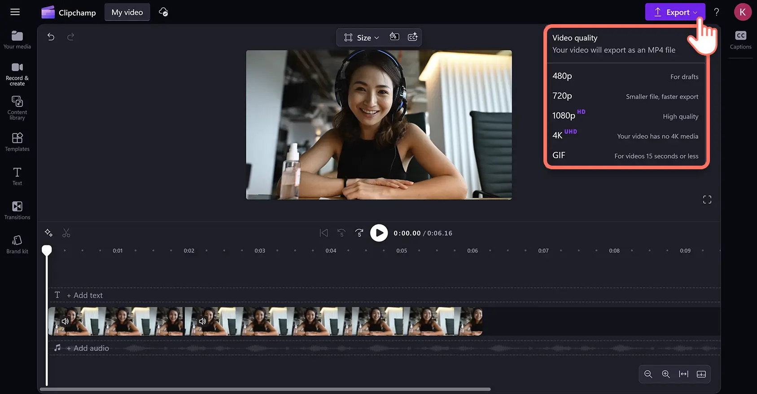
Task: Redo the last action
Action: tap(70, 37)
